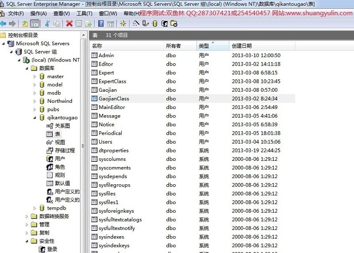354x253 pixels.
Task: Select the sysindexkeys table row
Action: 192,245
